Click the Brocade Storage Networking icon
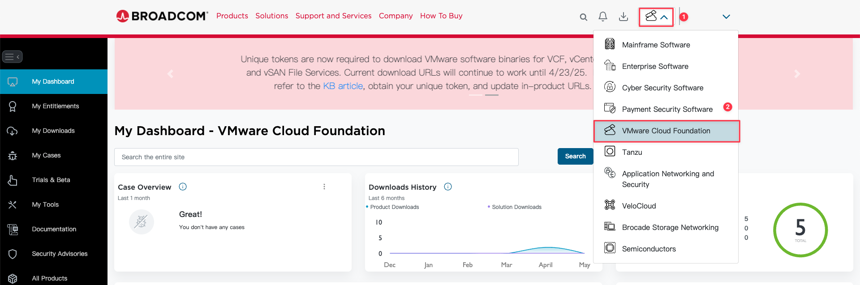Image resolution: width=860 pixels, height=285 pixels. [610, 226]
